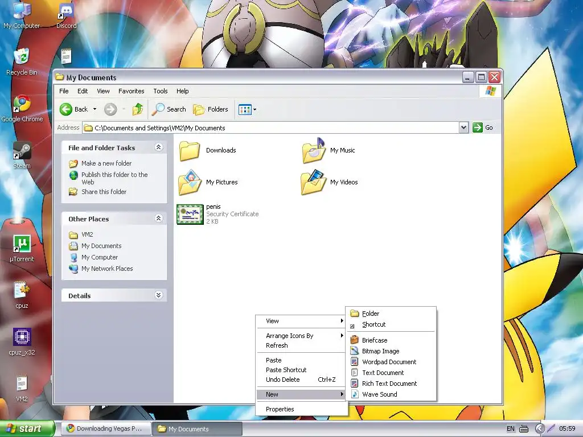Select the cpuz_x32 desktop icon
The image size is (583, 437).
[22, 342]
